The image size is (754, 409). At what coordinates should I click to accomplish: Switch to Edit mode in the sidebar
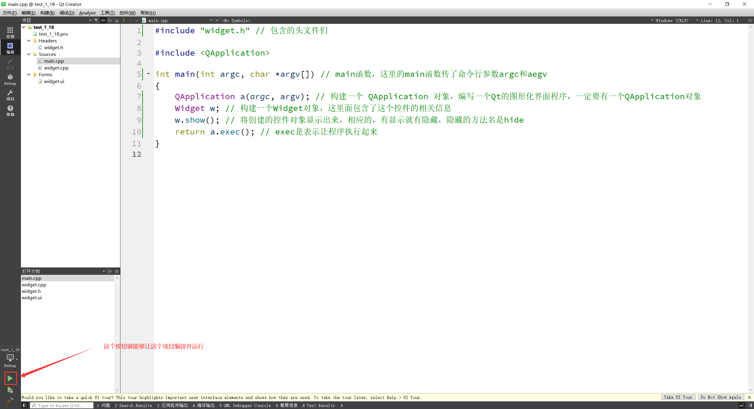[x=10, y=48]
